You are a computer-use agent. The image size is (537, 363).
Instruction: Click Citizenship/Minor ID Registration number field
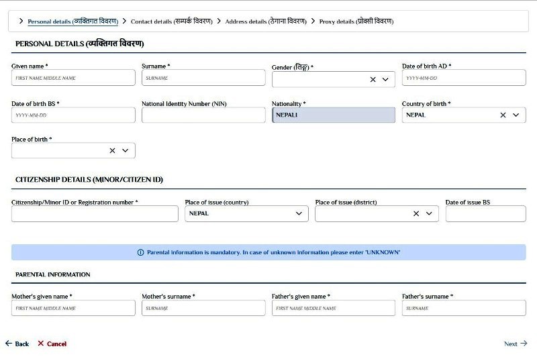pyautogui.click(x=95, y=213)
